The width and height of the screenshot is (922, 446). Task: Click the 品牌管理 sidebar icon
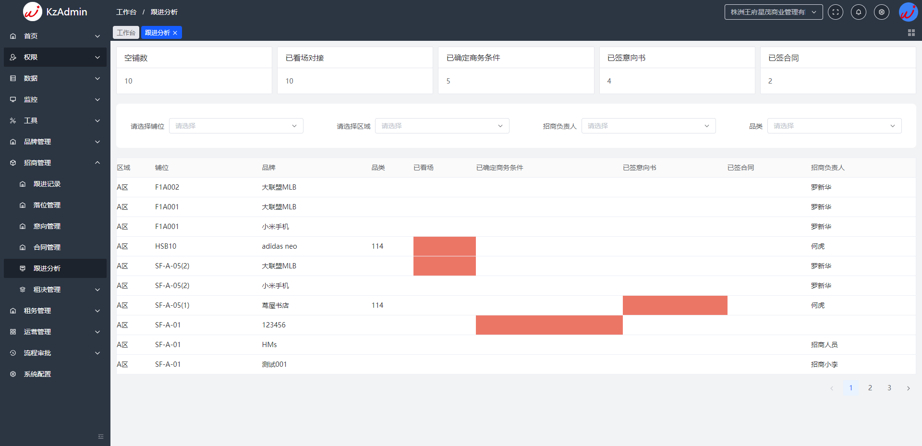13,142
